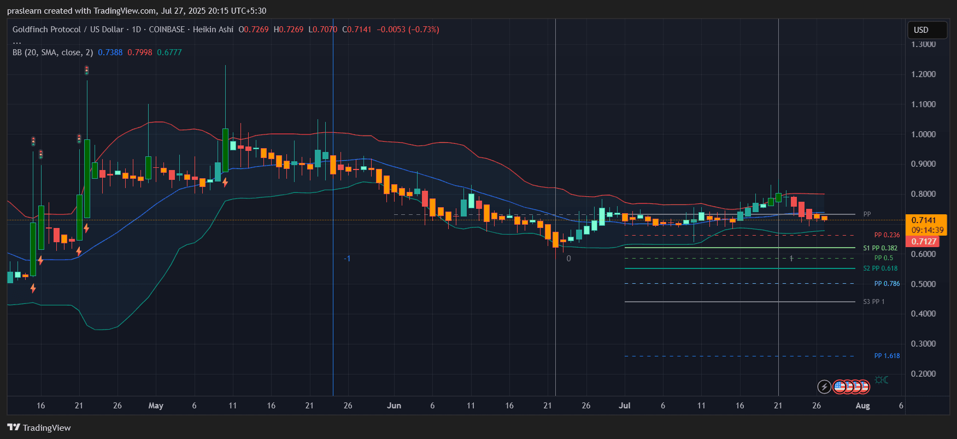The image size is (957, 439).
Task: Click the lightning bolt event icon near bottom axis
Action: click(824, 387)
